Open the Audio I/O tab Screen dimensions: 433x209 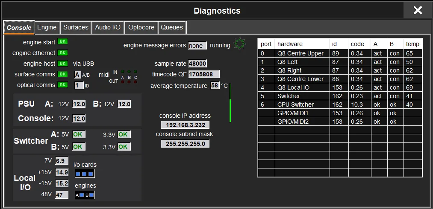[x=108, y=27]
